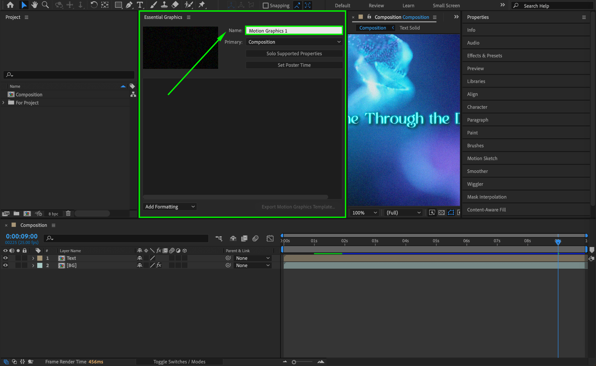Enable the Snapping checkbox
Viewport: 596px width, 366px height.
pos(265,6)
